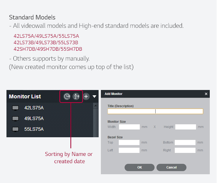Sort monitor list by created date

coord(67,96)
